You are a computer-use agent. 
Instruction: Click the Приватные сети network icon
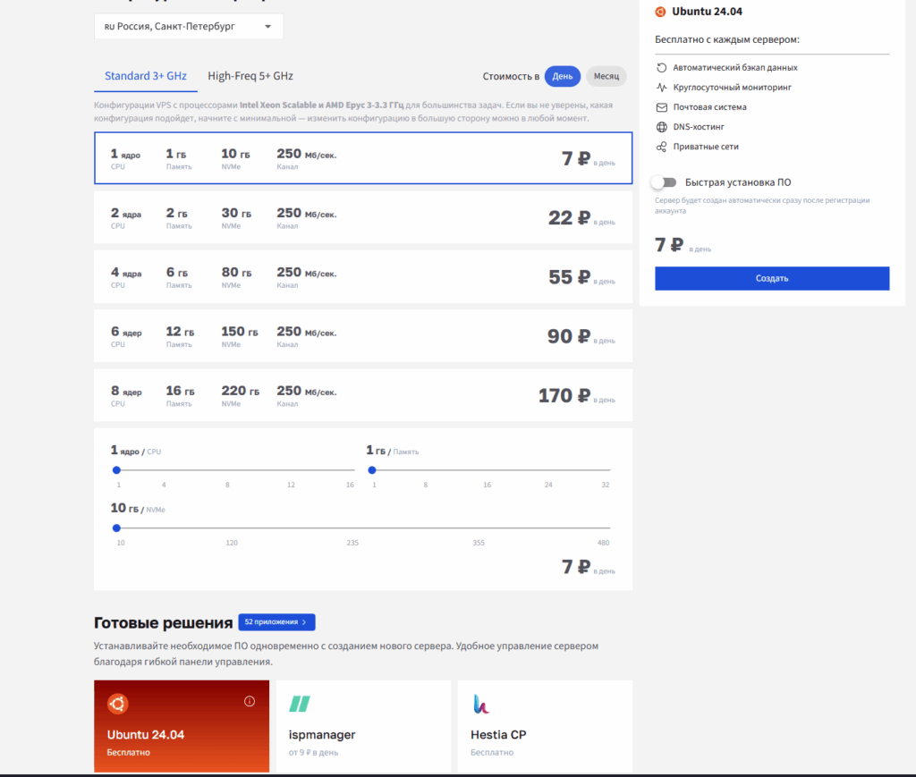click(661, 147)
